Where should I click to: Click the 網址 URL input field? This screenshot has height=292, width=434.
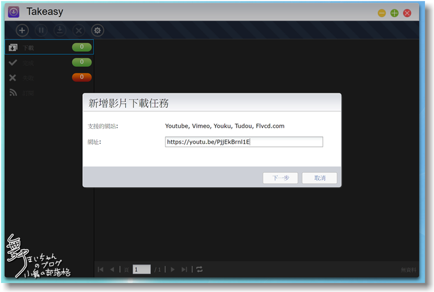pos(244,142)
